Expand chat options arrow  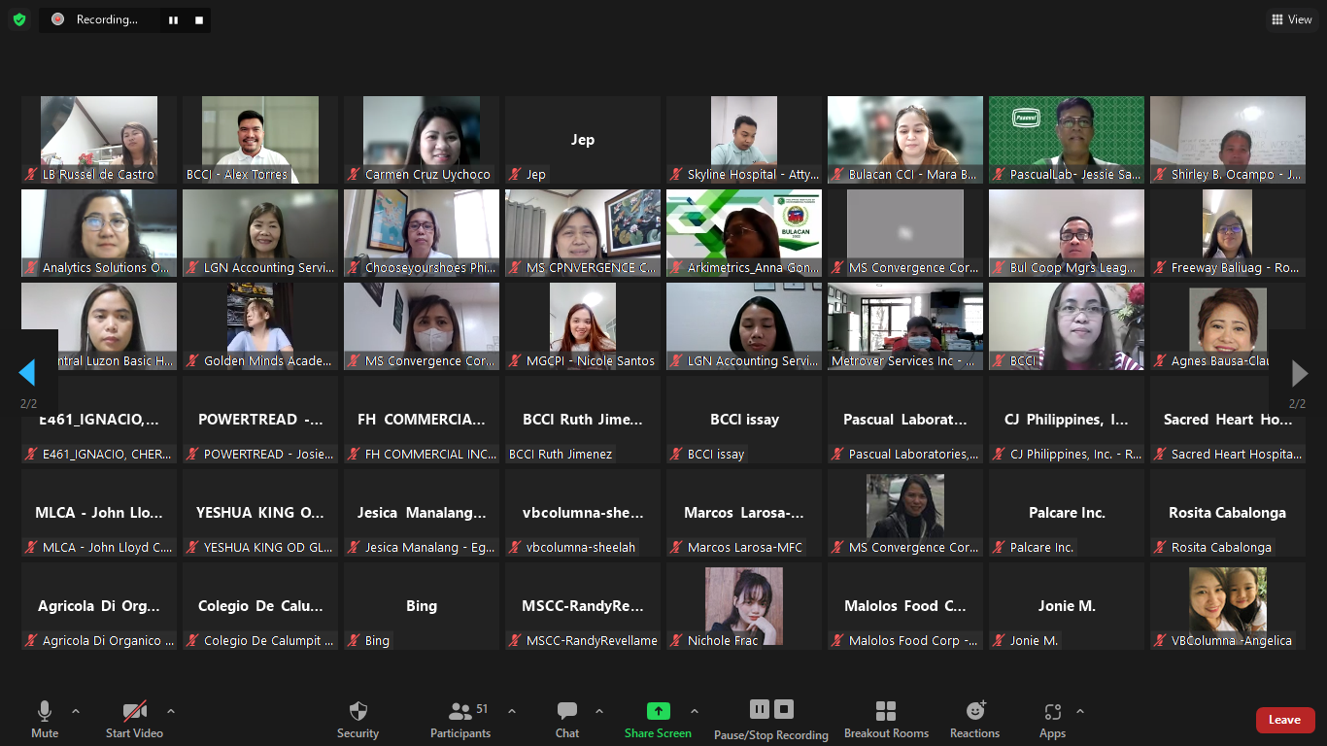pos(598,711)
